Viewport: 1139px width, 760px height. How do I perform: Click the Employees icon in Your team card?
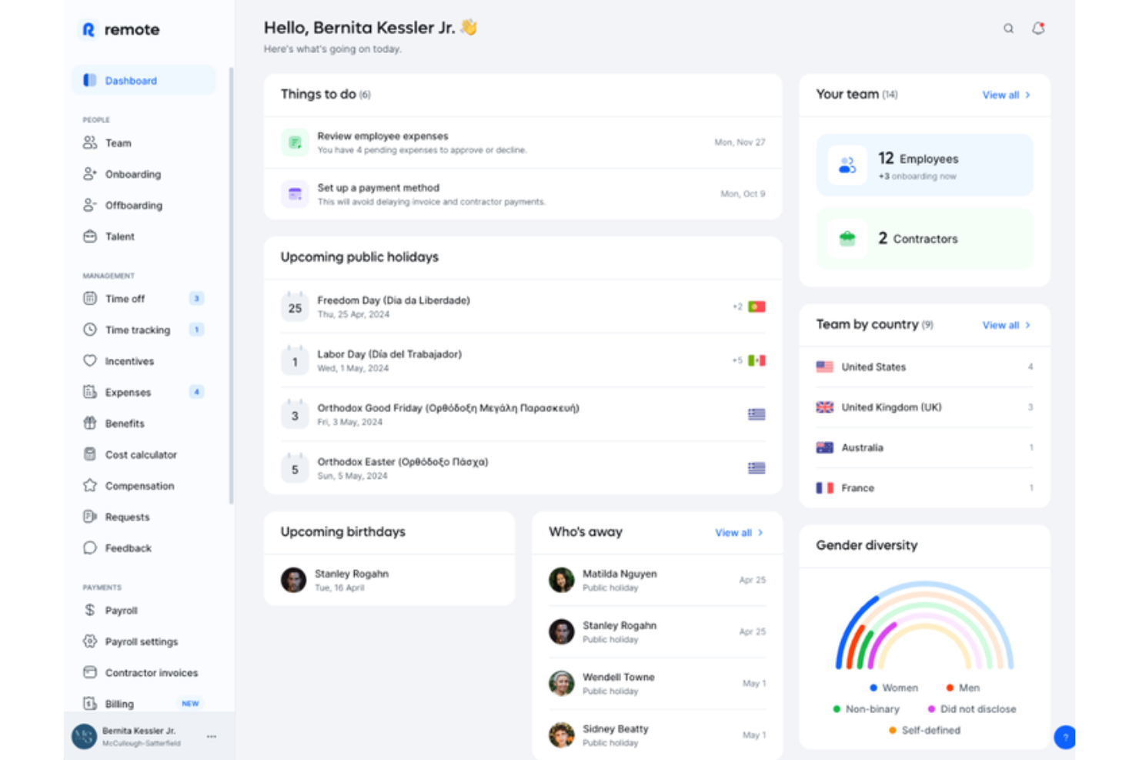click(x=847, y=165)
